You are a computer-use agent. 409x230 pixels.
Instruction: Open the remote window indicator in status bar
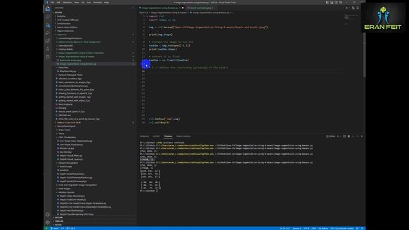[x=47, y=229]
